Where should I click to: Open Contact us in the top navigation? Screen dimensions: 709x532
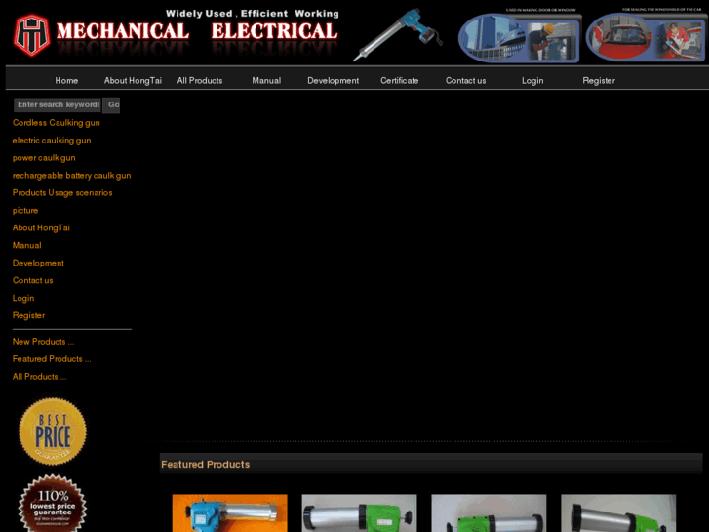click(466, 81)
